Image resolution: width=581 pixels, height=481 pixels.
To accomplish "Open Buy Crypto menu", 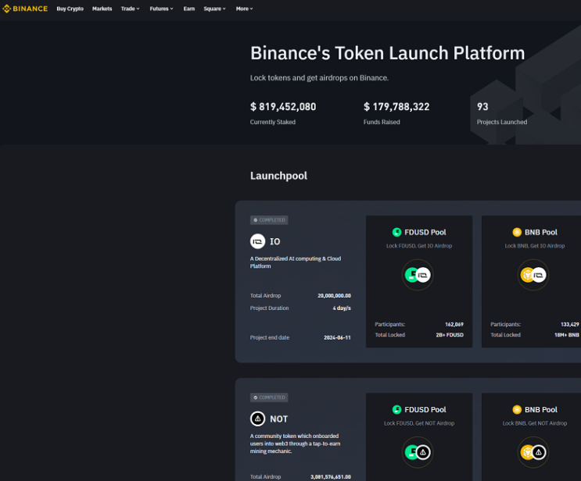I will point(70,9).
